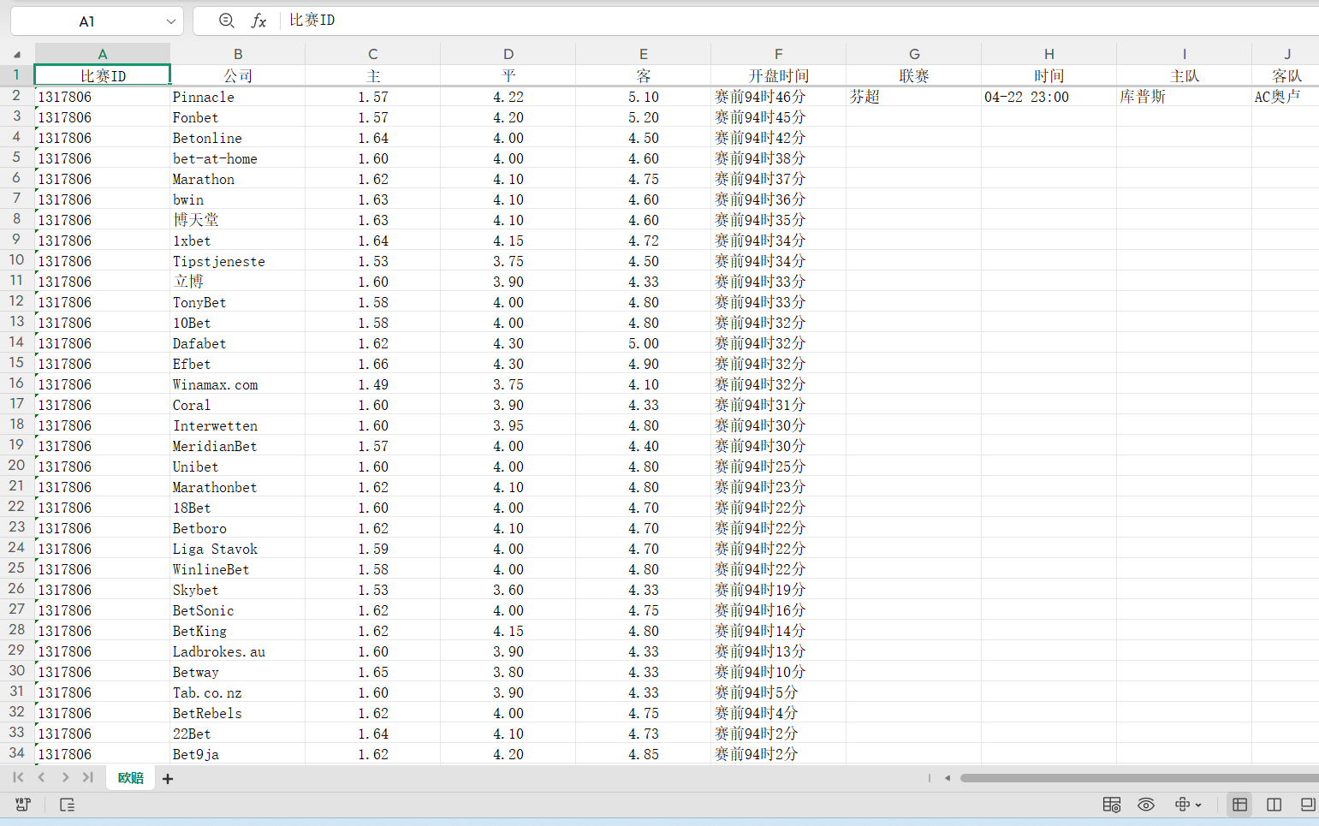Image resolution: width=1319 pixels, height=826 pixels.
Task: Expand the Name Box dropdown arrow
Action: tap(171, 21)
